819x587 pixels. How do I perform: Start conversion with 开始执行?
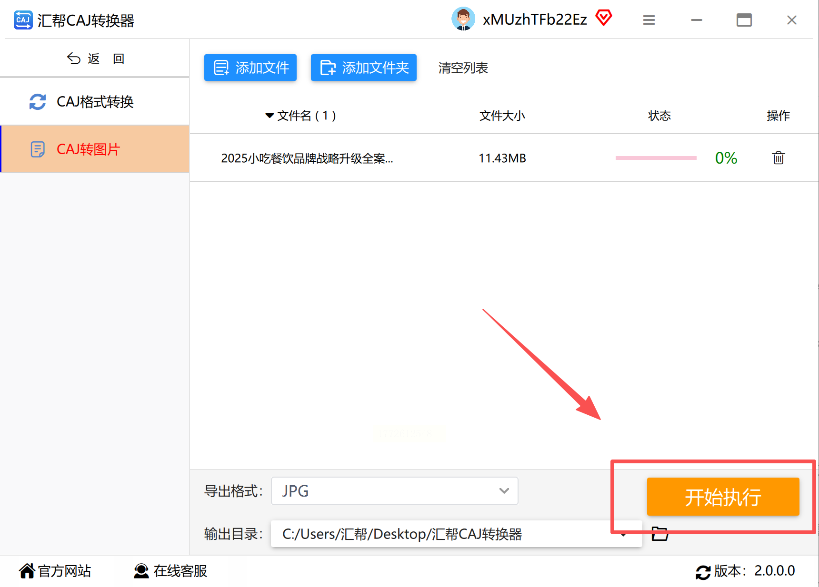click(723, 497)
